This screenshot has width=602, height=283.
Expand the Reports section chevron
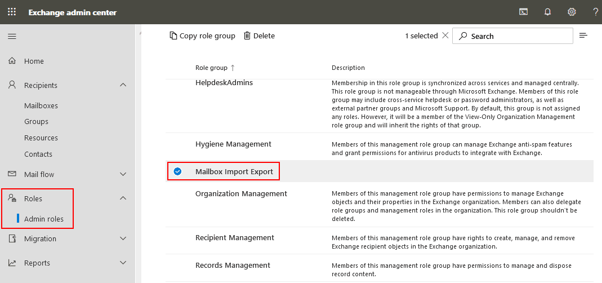pyautogui.click(x=123, y=263)
